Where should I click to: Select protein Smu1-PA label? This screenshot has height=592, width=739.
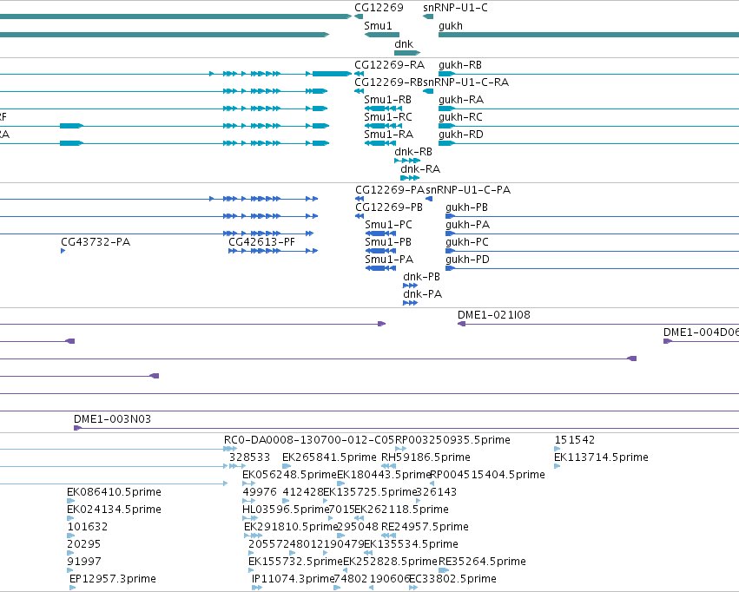click(x=389, y=260)
